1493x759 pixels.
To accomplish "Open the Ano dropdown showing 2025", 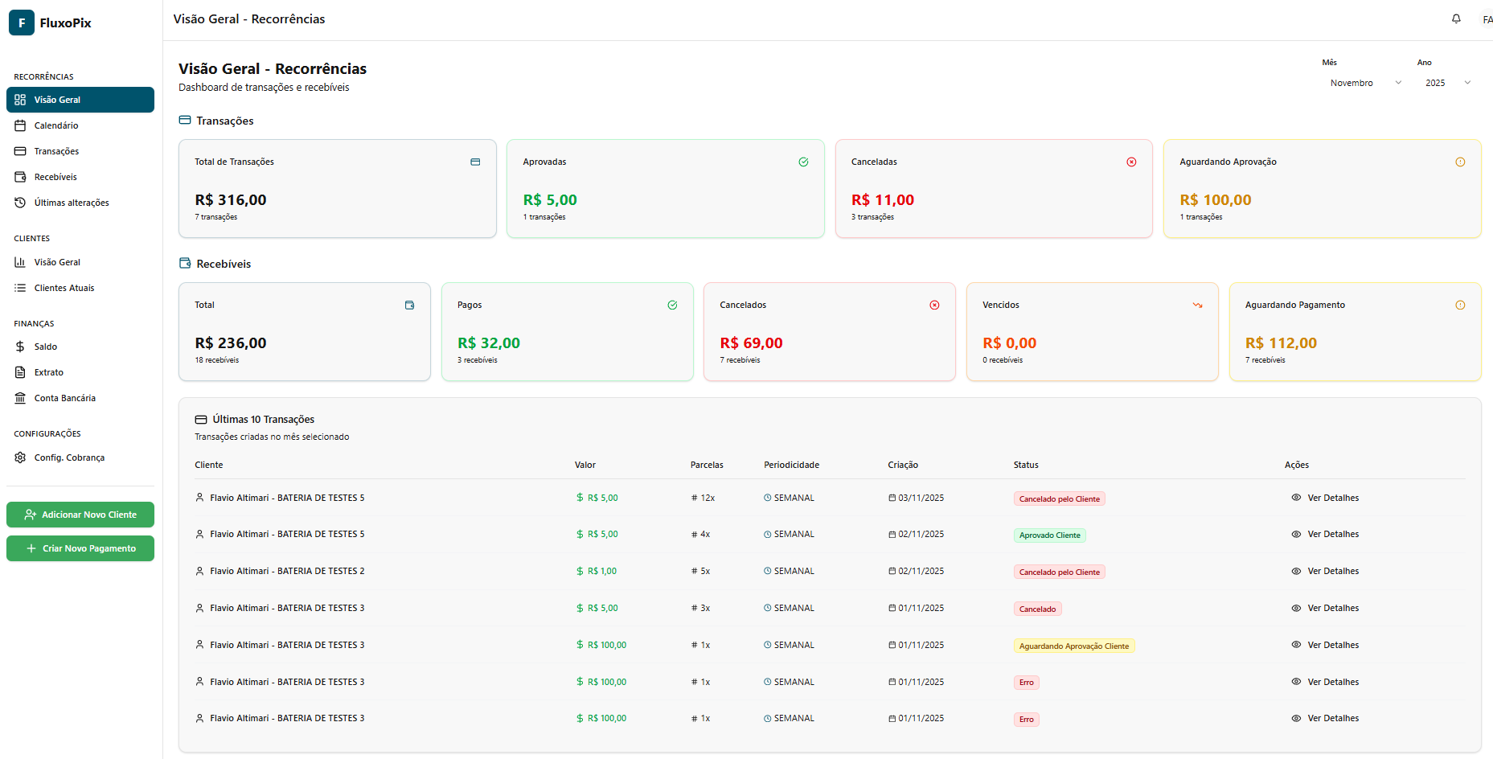I will tap(1447, 83).
